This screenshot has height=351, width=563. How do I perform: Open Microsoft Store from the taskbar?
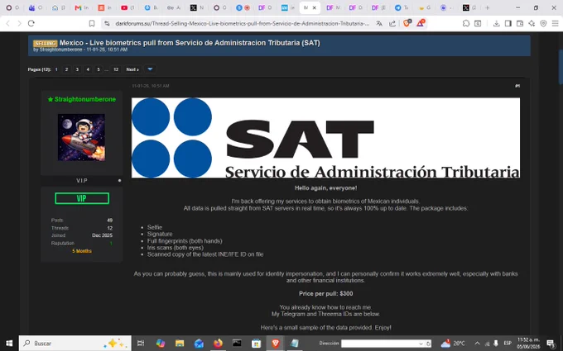click(256, 343)
